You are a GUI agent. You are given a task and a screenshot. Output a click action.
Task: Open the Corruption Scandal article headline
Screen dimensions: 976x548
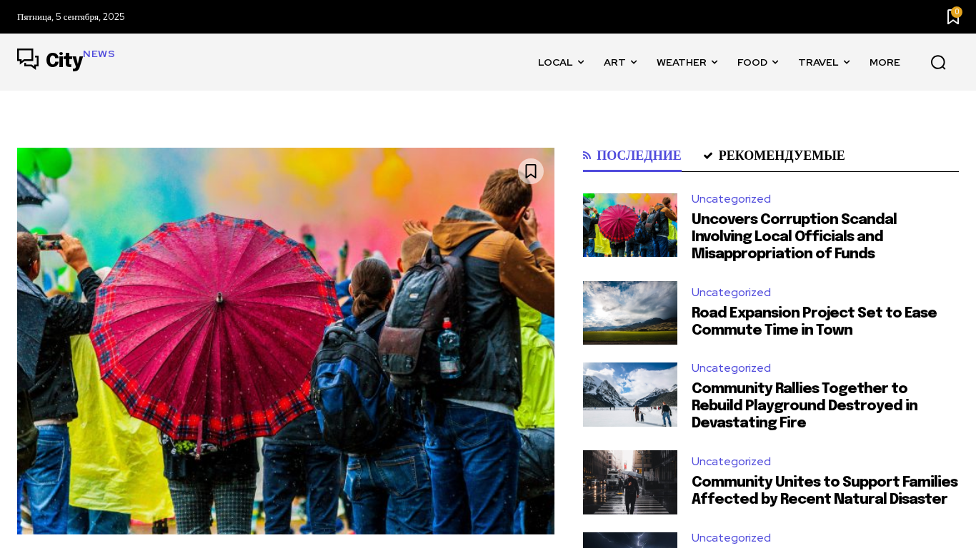tap(794, 237)
